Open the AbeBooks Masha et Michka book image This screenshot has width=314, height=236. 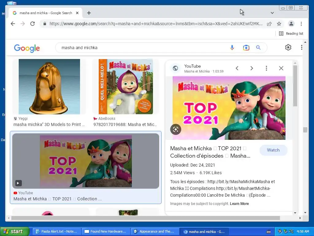pos(126,86)
